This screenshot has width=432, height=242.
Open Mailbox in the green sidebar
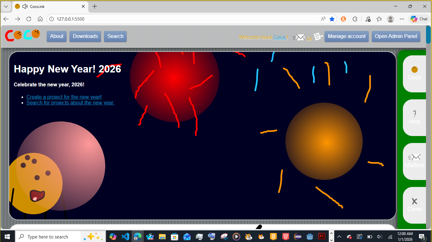tap(414, 161)
